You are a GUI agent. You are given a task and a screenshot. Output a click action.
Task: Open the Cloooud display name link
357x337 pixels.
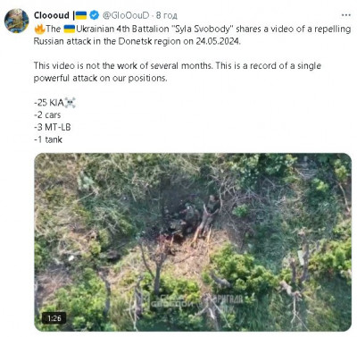pyautogui.click(x=51, y=15)
